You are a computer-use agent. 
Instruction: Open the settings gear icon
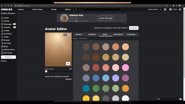(x=180, y=10)
